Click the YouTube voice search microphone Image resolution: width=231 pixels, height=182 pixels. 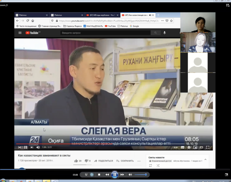pyautogui.click(x=165, y=33)
